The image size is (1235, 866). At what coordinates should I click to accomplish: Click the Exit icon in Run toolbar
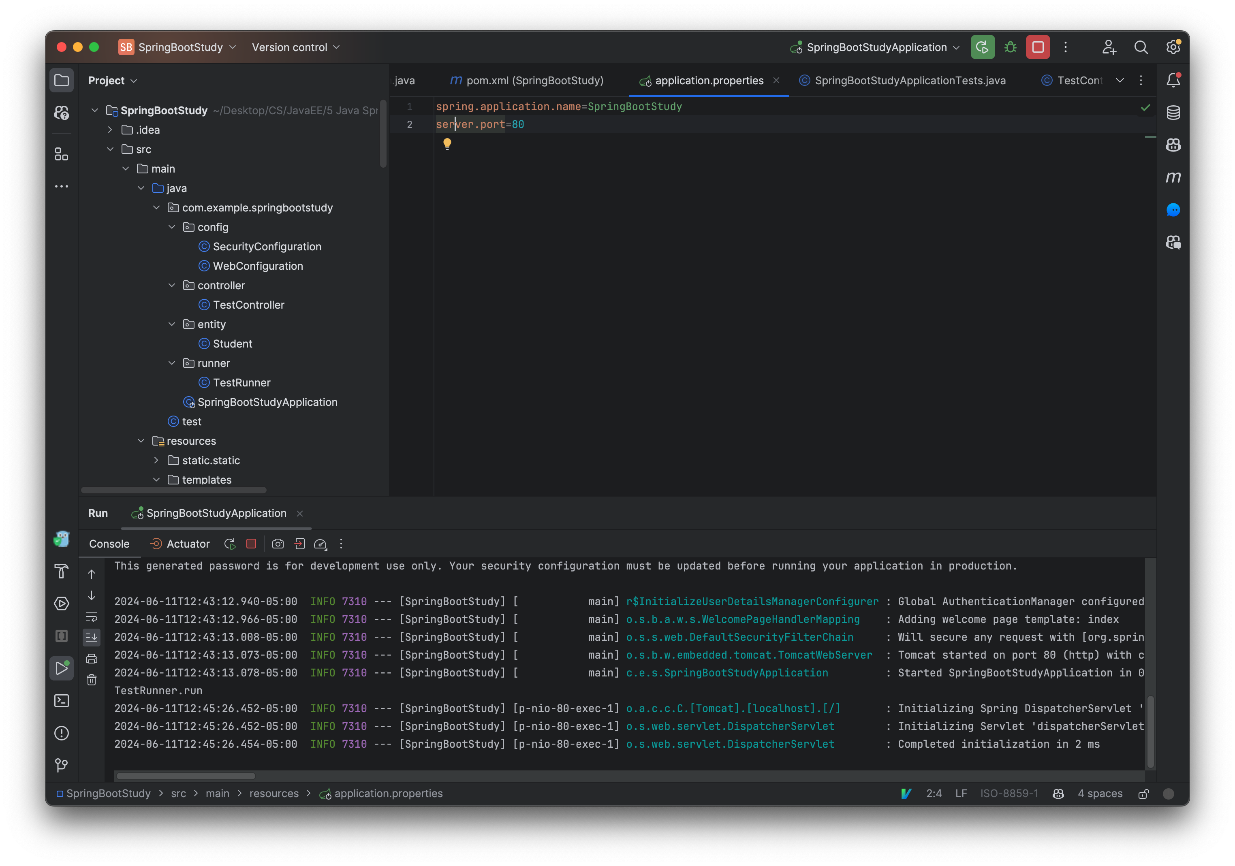pos(299,544)
